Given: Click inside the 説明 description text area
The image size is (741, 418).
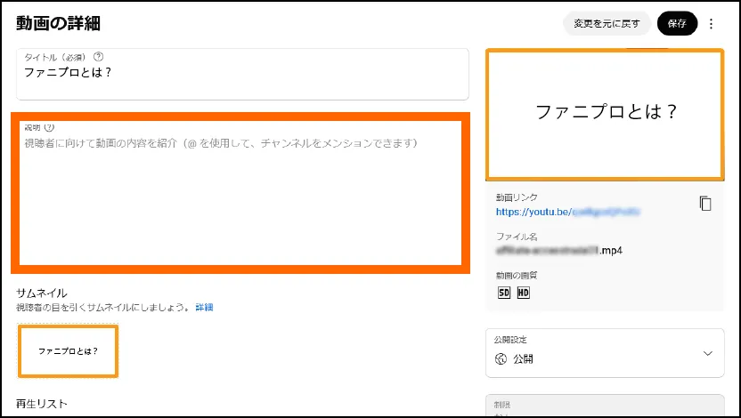Looking at the screenshot, I should (x=240, y=200).
